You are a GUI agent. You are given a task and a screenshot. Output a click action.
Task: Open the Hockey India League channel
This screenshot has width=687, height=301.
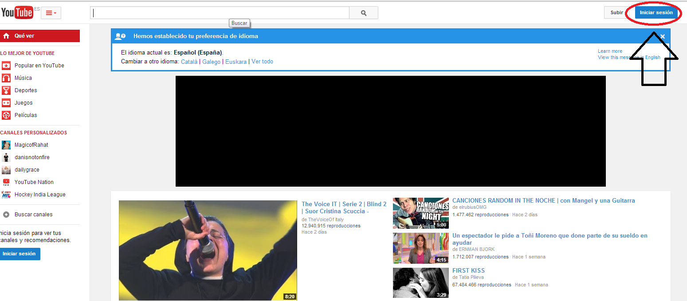point(40,195)
